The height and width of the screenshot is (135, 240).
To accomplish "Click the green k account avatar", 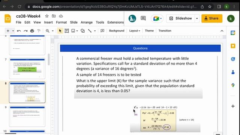I will coord(231,18).
